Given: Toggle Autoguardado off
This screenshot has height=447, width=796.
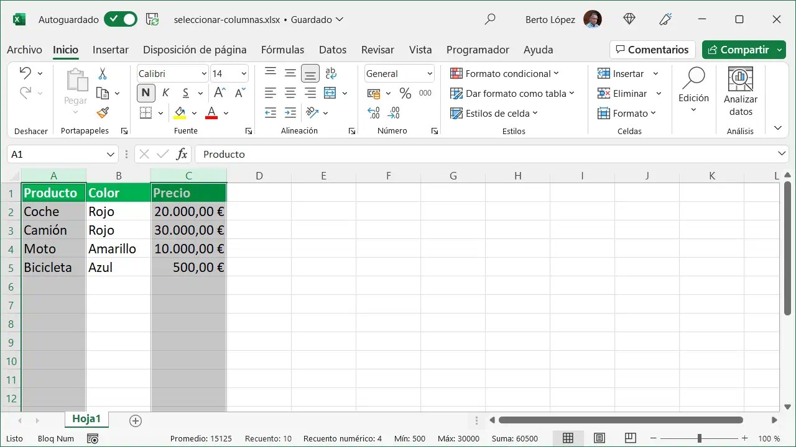Looking at the screenshot, I should point(120,19).
